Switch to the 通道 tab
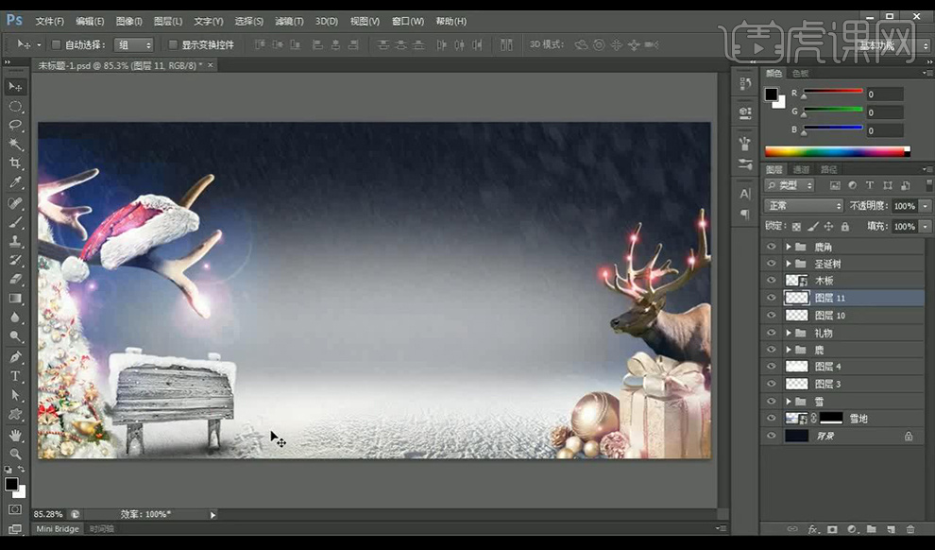 pyautogui.click(x=802, y=169)
